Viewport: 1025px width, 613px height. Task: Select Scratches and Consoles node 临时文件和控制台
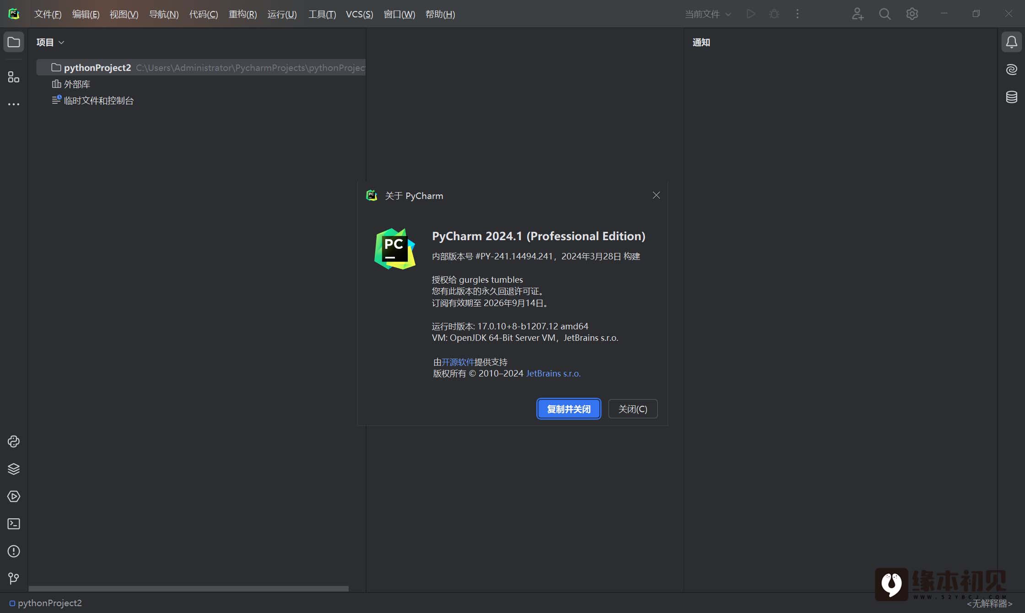[x=93, y=101]
